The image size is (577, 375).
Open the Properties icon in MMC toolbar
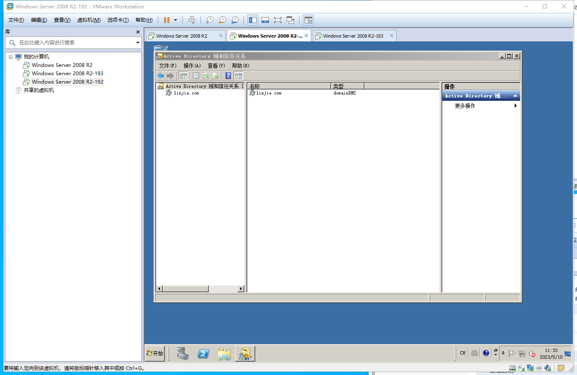point(196,76)
